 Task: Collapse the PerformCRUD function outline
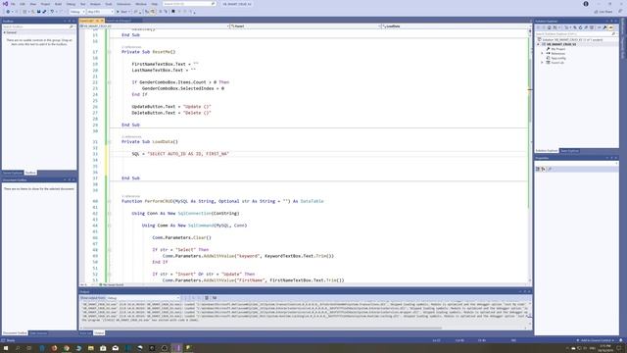[x=109, y=201]
